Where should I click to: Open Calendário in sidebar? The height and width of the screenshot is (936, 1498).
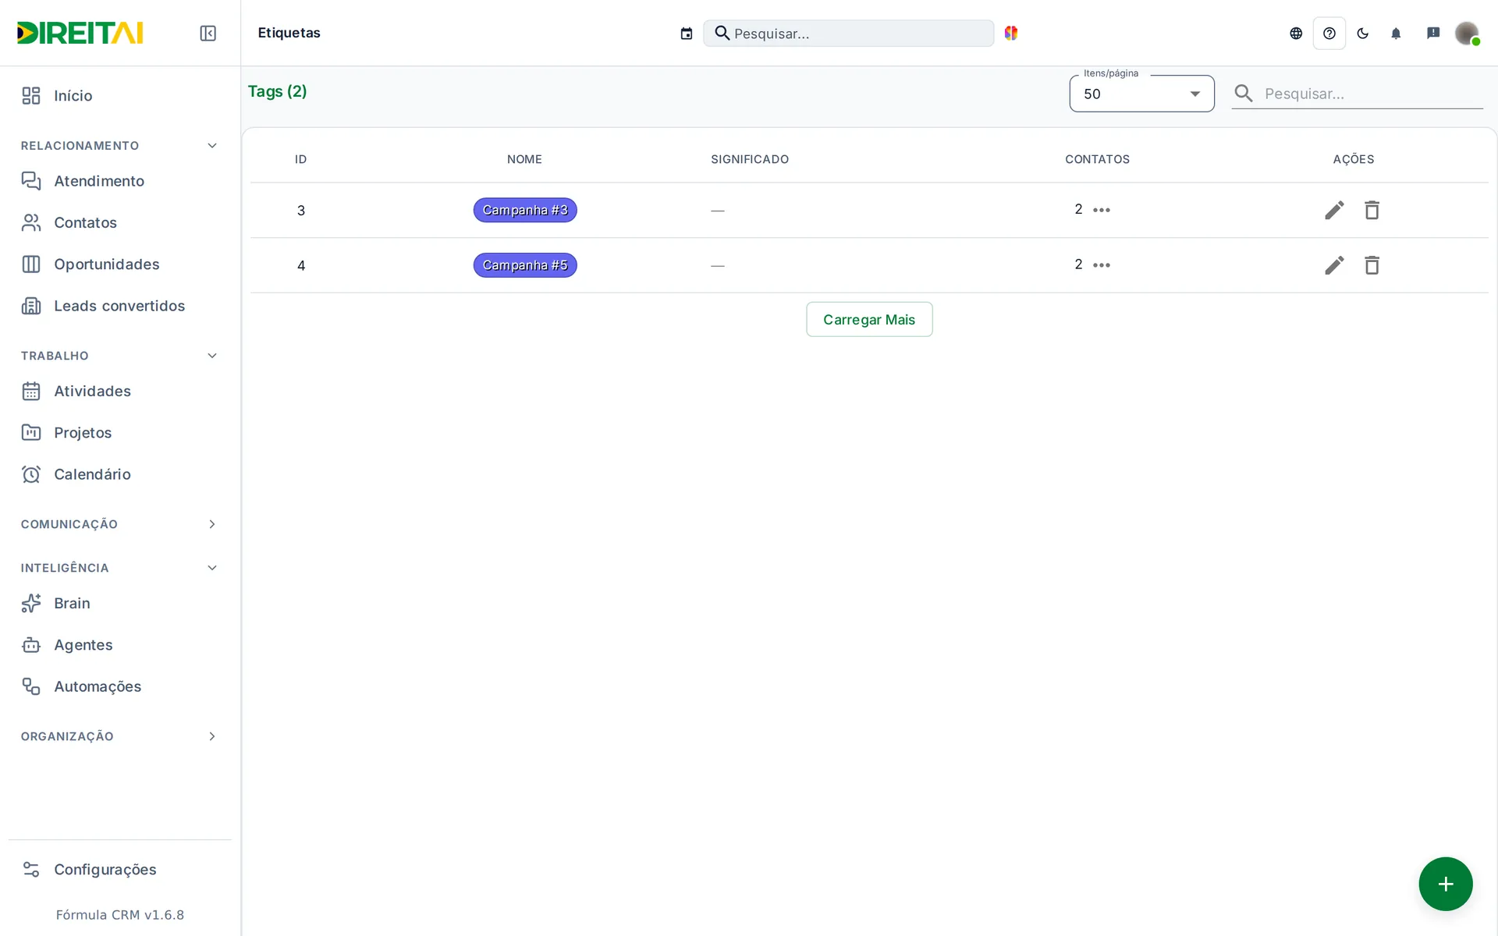(119, 474)
